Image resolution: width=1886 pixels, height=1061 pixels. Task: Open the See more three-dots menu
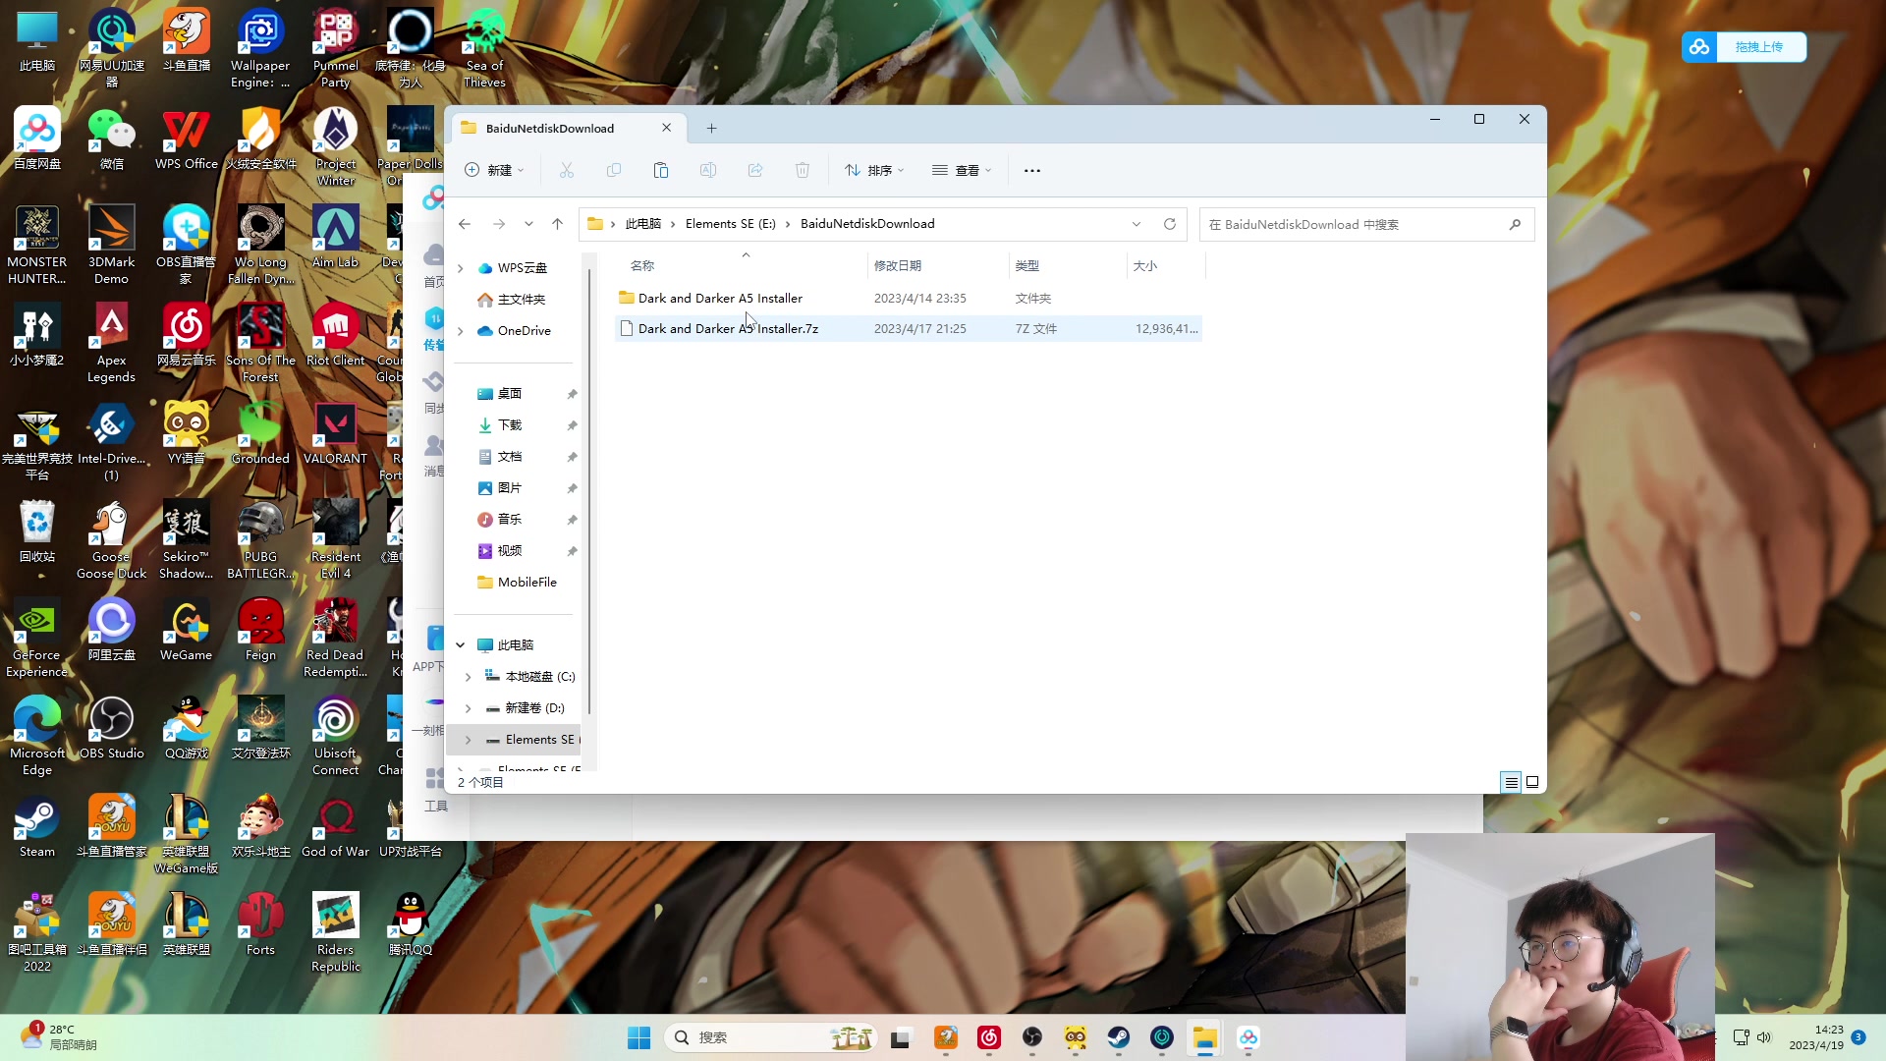[1032, 170]
